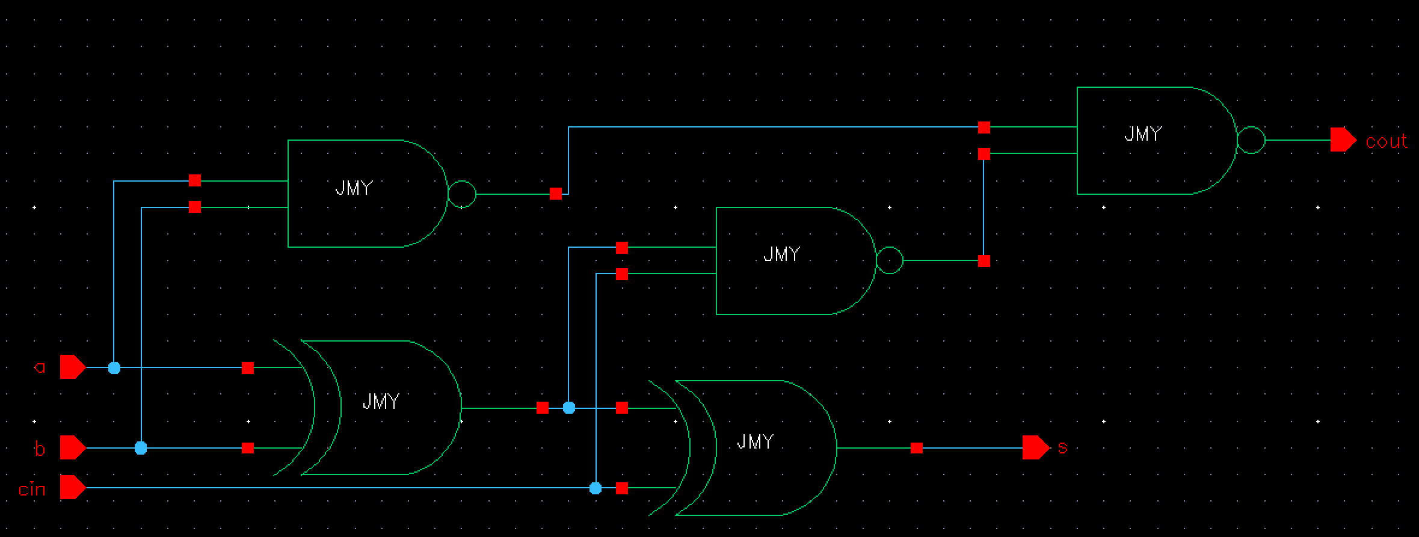The image size is (1419, 537).
Task: Click the inversion bubble on the cout NAND gate
Action: [1251, 140]
